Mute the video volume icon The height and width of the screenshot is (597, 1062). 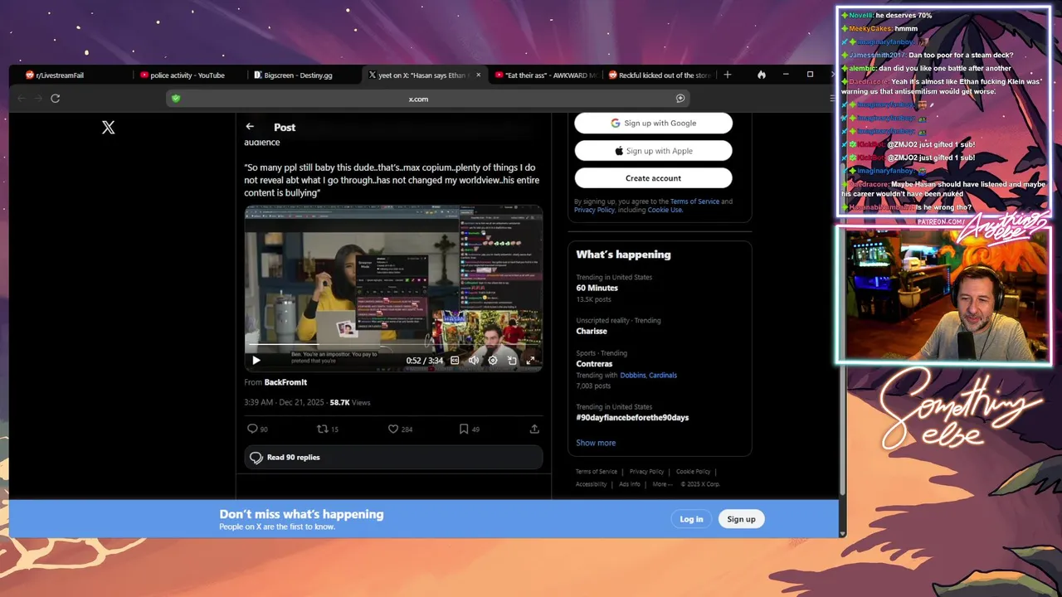474,360
